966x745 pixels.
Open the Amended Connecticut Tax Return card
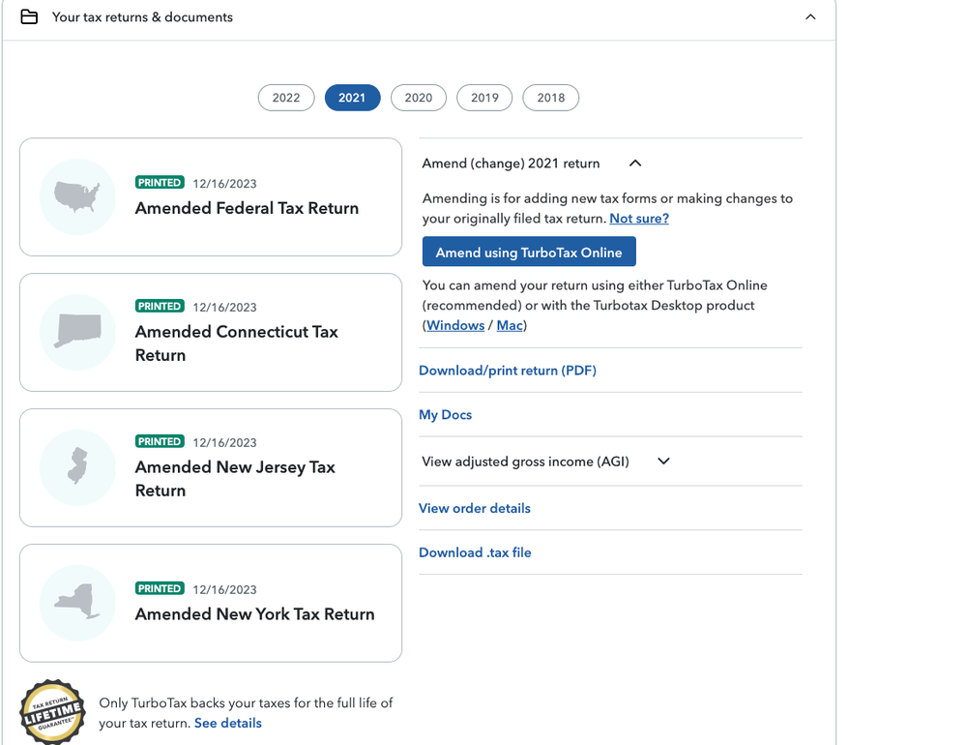(211, 332)
